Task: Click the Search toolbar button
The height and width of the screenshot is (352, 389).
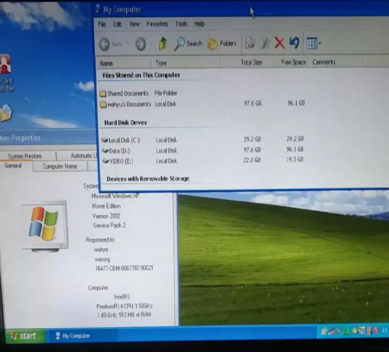Action: click(188, 43)
